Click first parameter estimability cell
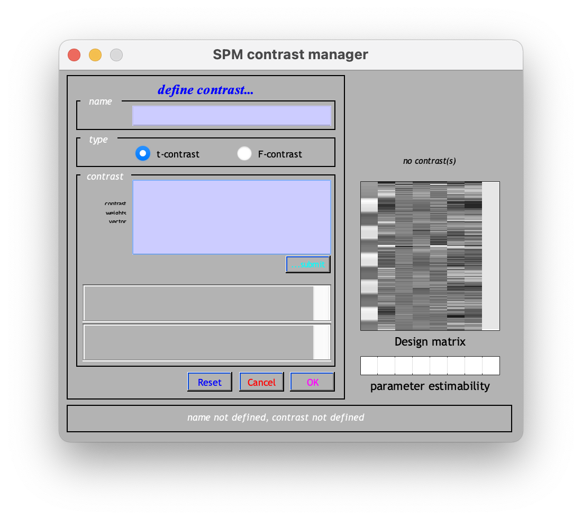This screenshot has height=520, width=582. coord(369,366)
